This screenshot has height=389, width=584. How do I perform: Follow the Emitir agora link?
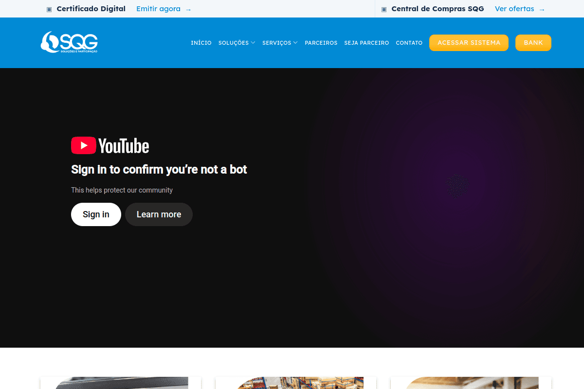tap(158, 9)
